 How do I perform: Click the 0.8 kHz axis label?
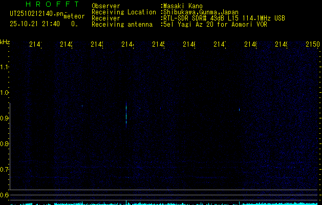4,143
